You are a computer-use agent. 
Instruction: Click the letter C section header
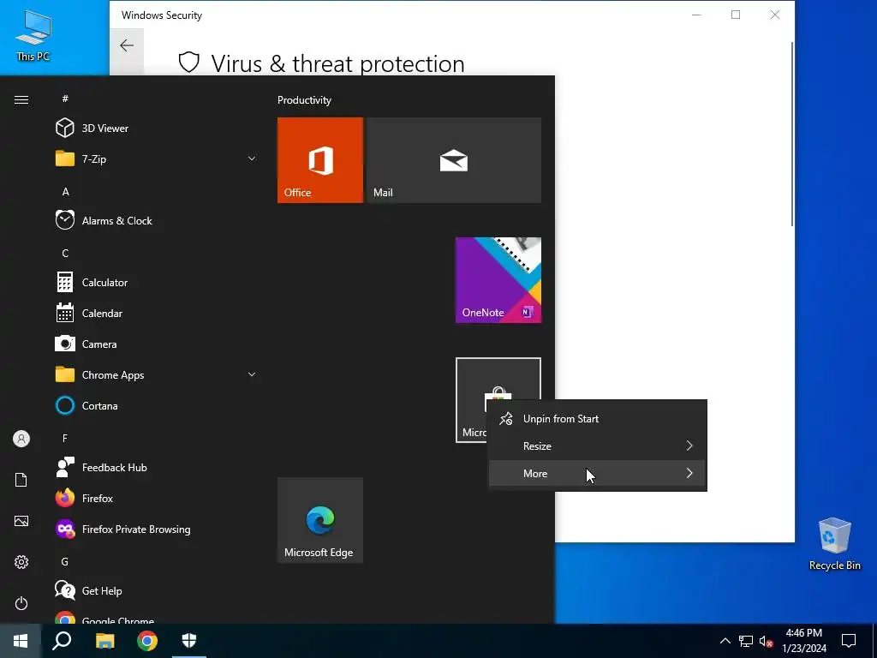[65, 254]
